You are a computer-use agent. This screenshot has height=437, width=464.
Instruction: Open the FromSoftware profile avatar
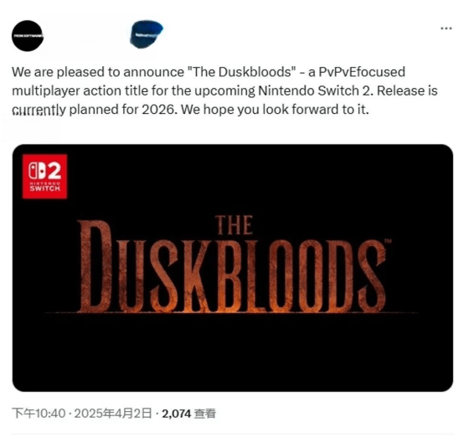tap(28, 36)
